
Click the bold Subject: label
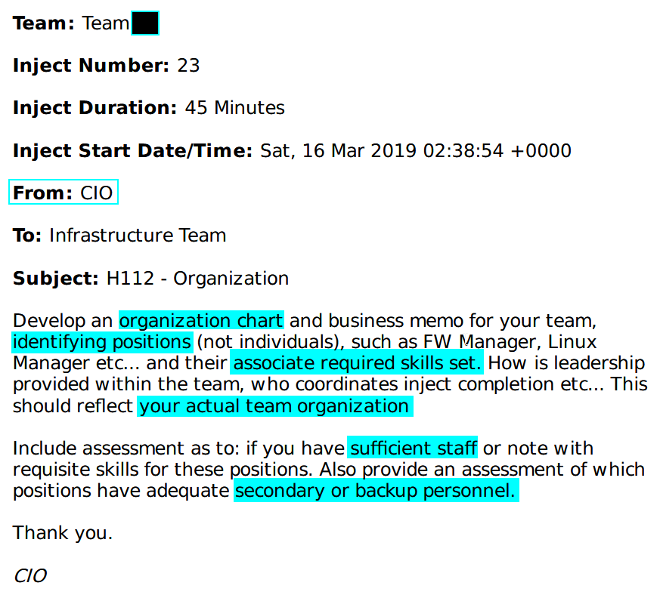click(55, 279)
